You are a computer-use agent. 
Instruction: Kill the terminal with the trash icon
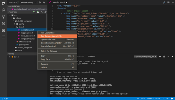point(164,56)
